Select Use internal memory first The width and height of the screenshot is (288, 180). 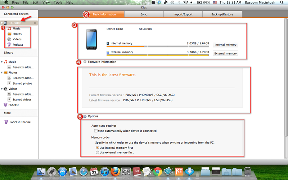click(97, 148)
